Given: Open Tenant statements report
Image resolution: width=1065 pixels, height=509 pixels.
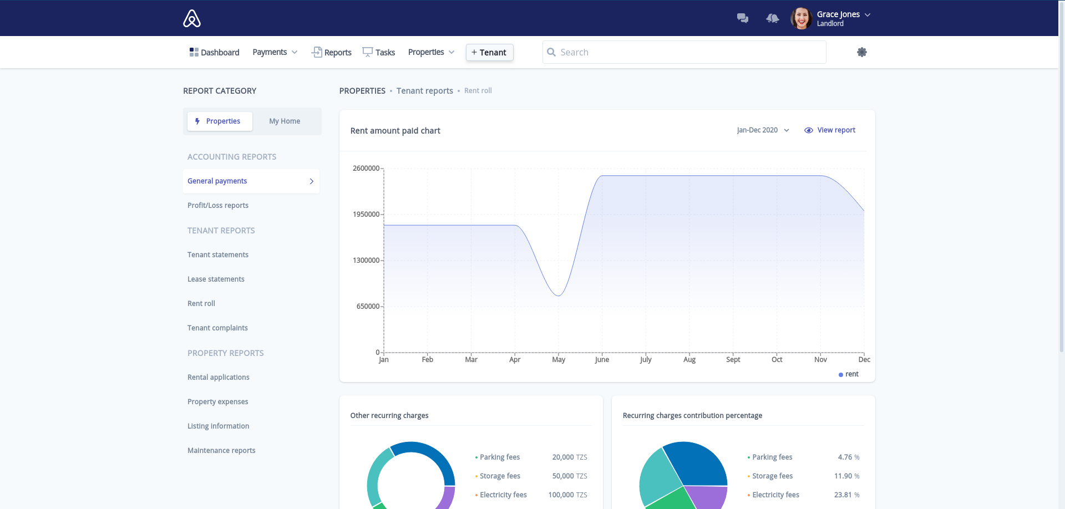Looking at the screenshot, I should pyautogui.click(x=218, y=254).
